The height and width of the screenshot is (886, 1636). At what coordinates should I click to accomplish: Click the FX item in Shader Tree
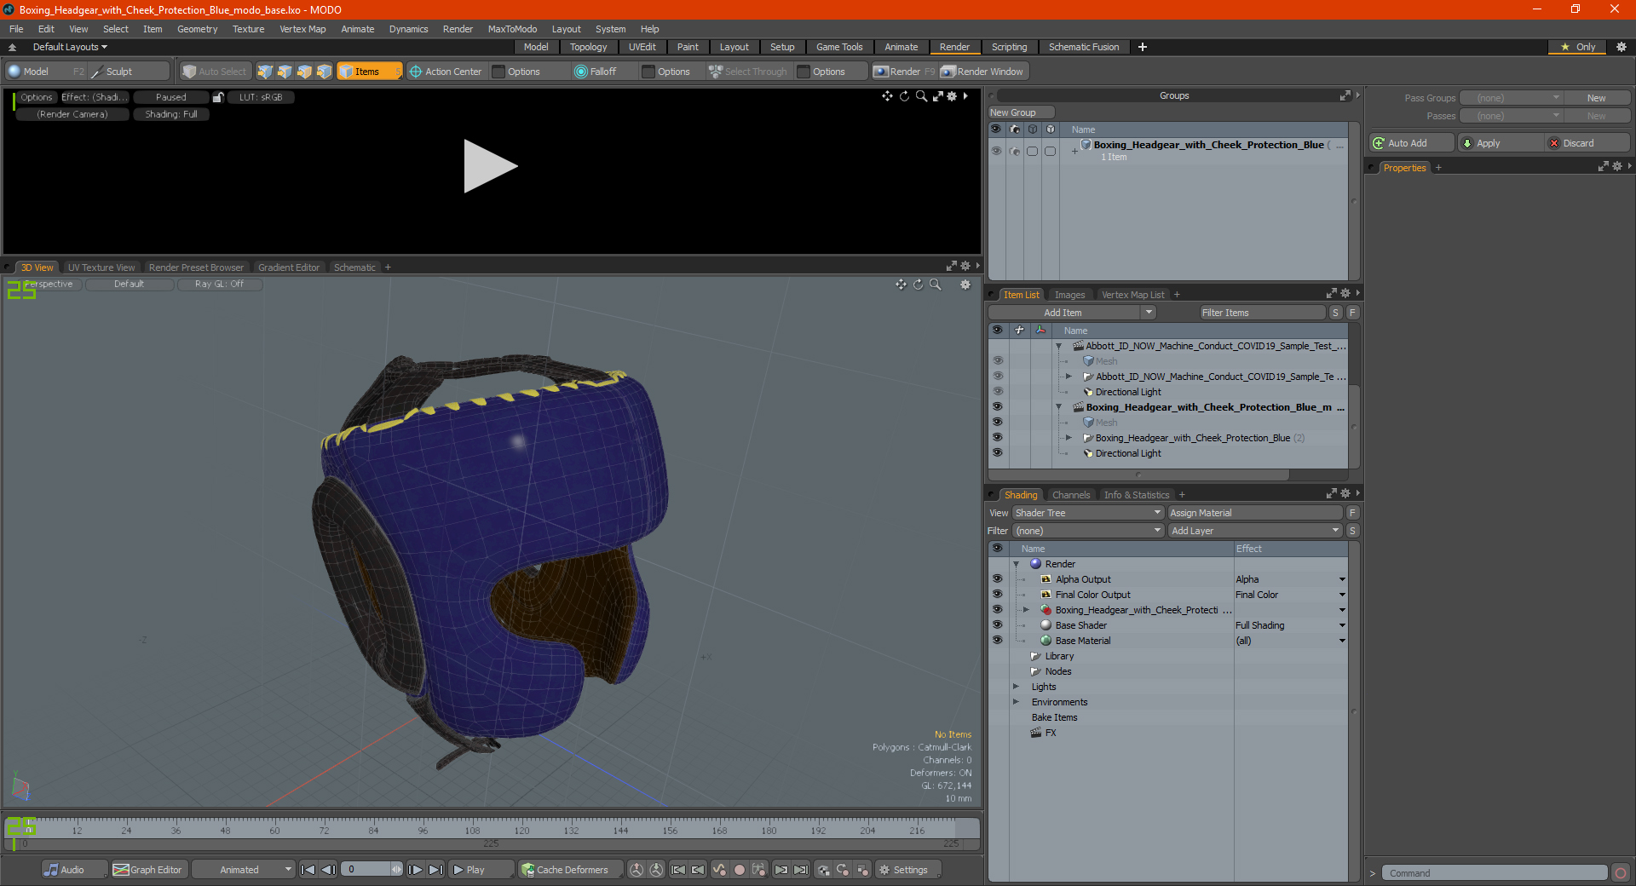[1051, 733]
